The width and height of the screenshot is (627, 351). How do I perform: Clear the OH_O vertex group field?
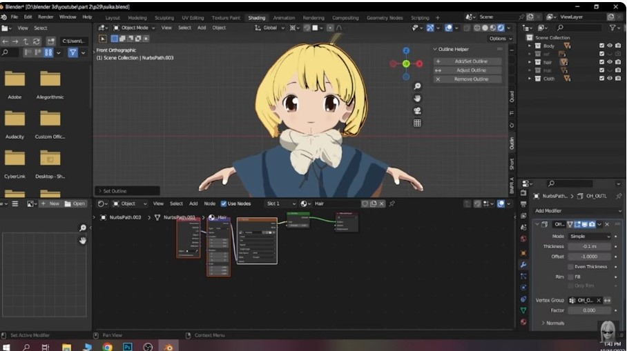coord(599,300)
